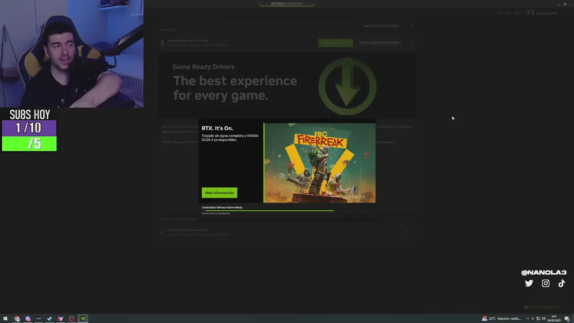Viewport: 574px width, 323px height.
Task: Click the checkmark icon beside installed driver
Action: 162,232
